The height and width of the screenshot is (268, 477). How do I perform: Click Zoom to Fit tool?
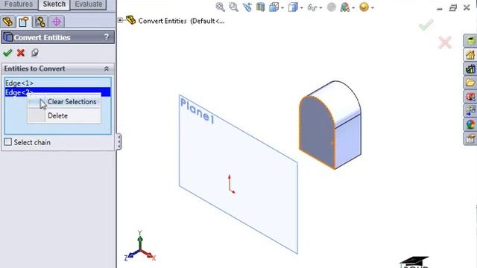pos(221,7)
